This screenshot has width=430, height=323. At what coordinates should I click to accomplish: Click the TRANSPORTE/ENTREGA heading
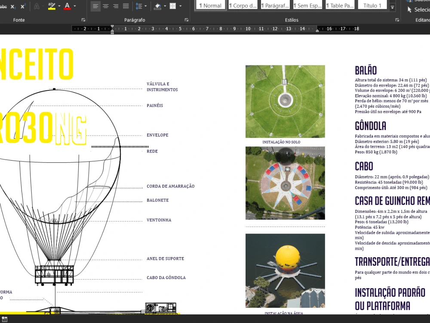click(x=393, y=262)
